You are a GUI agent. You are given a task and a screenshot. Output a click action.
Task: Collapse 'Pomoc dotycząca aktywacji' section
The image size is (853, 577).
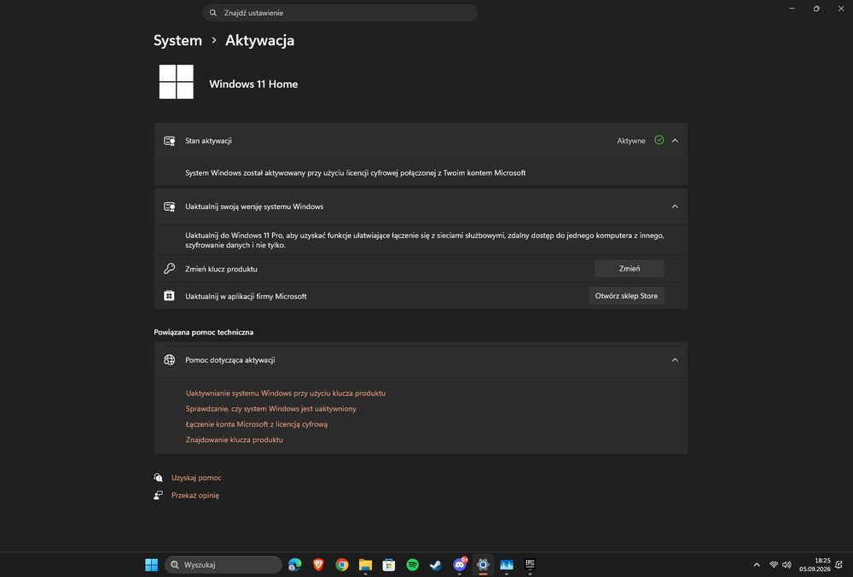[x=675, y=360]
